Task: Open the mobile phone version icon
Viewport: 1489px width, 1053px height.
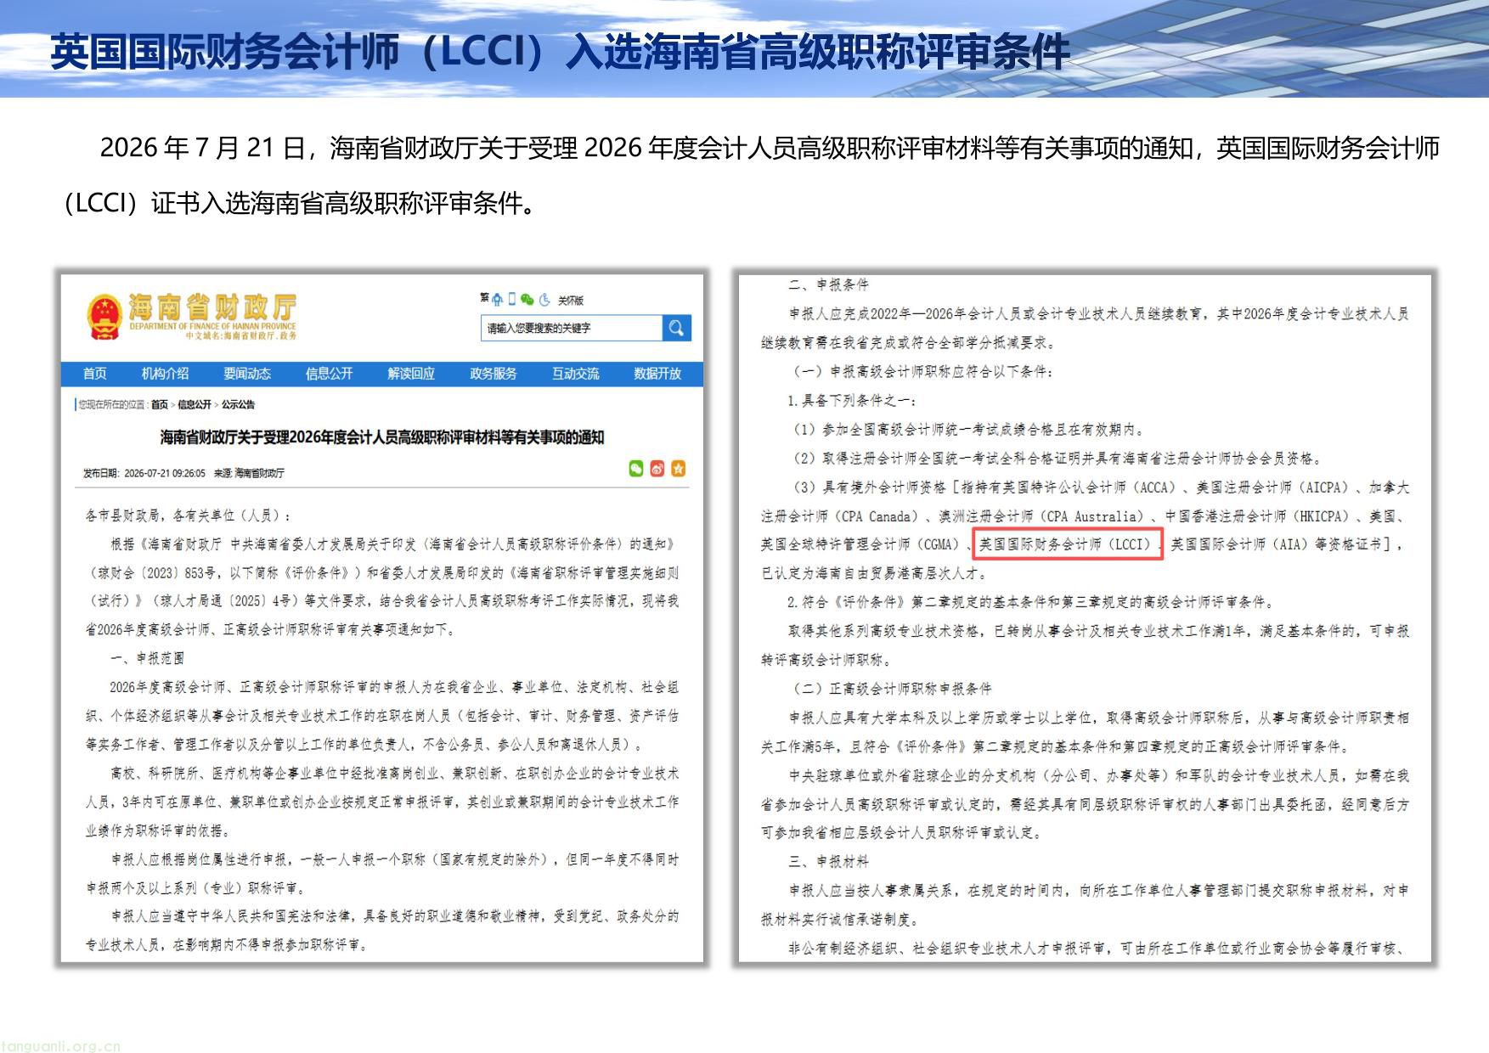Action: click(x=512, y=299)
